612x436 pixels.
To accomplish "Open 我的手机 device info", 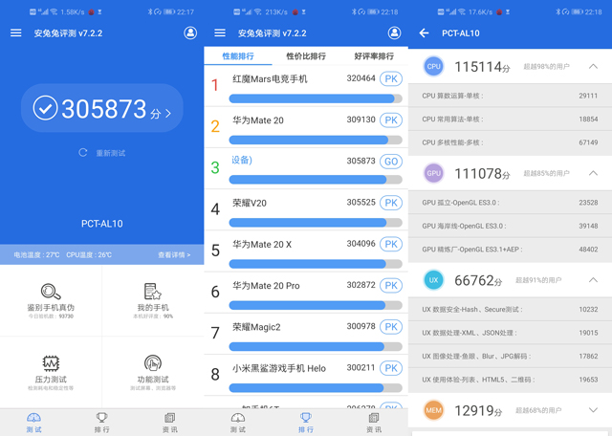I will [x=153, y=300].
